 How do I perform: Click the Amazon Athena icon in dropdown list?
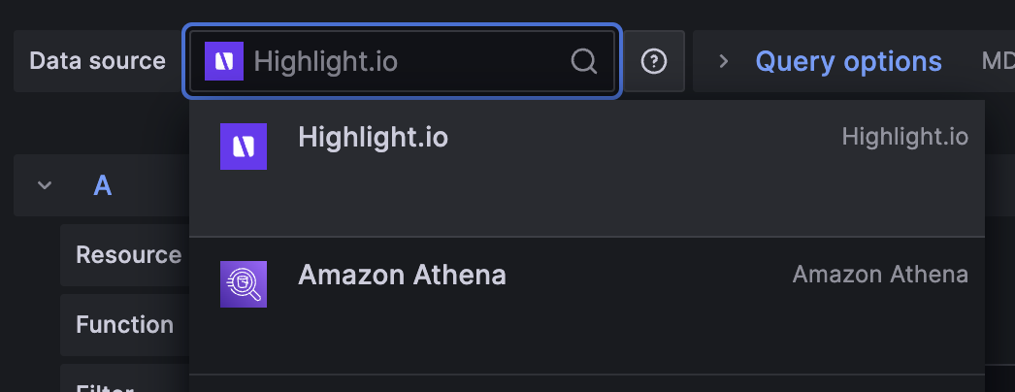point(244,284)
